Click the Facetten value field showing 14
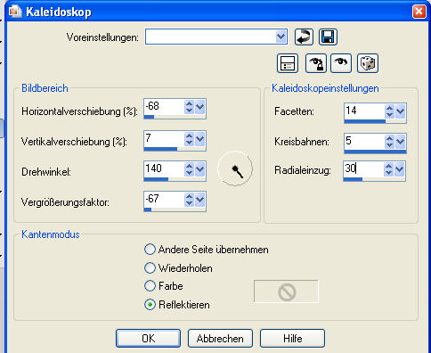 (364, 111)
